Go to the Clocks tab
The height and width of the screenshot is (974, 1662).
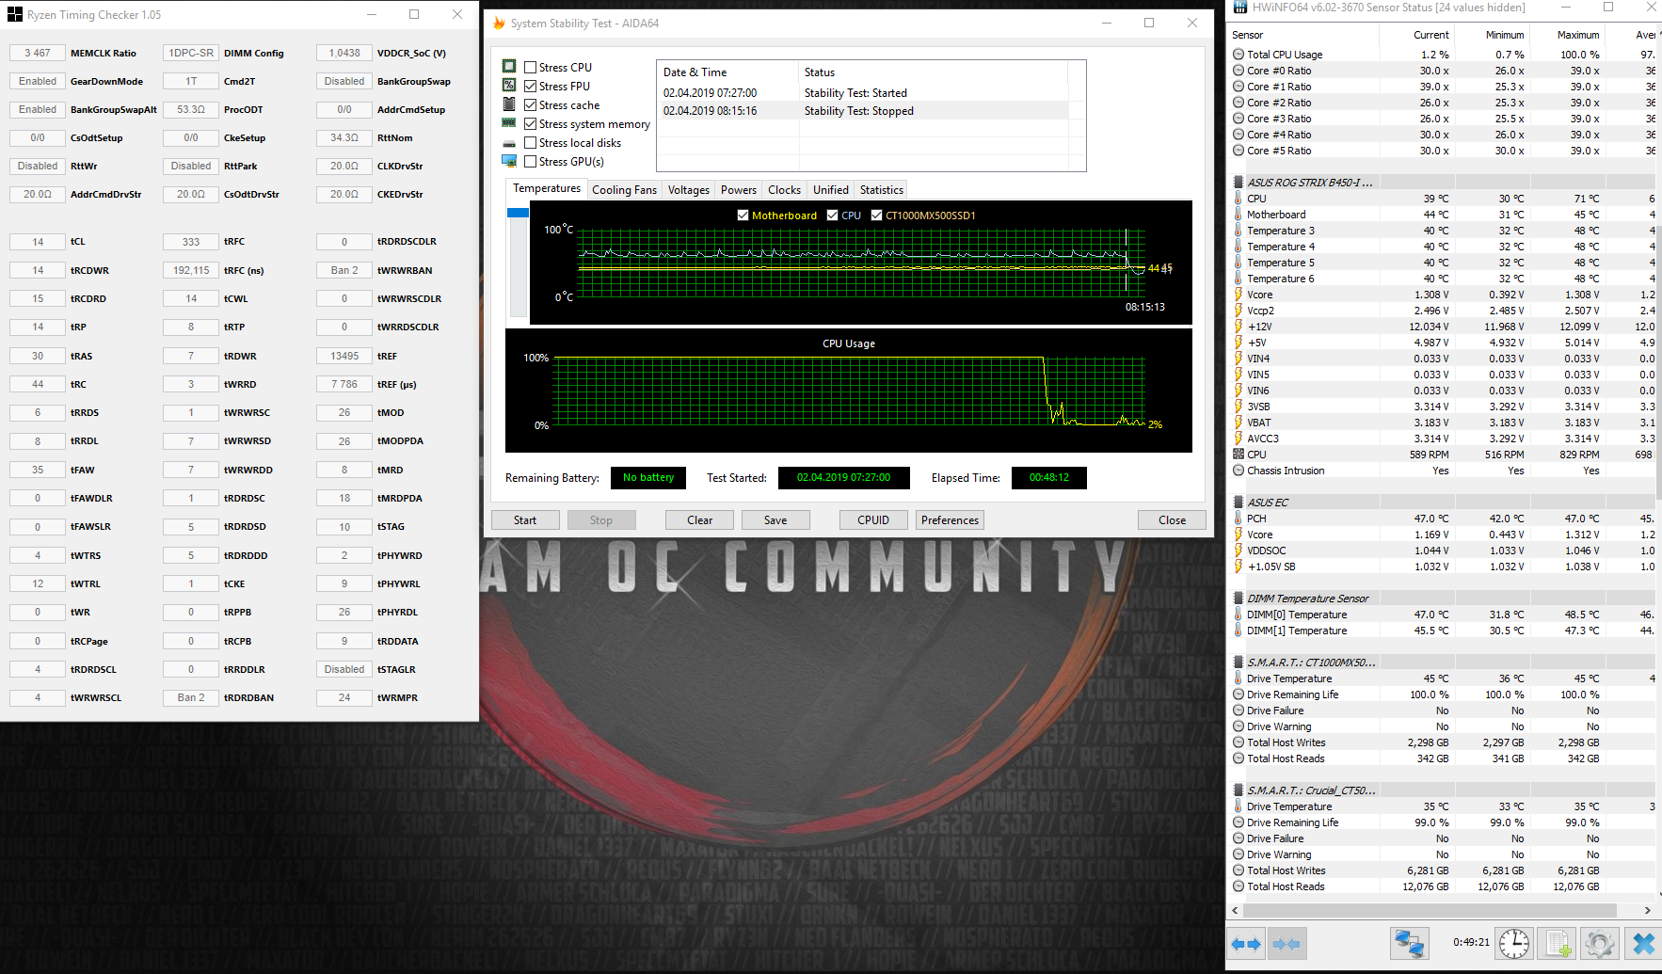click(x=784, y=190)
